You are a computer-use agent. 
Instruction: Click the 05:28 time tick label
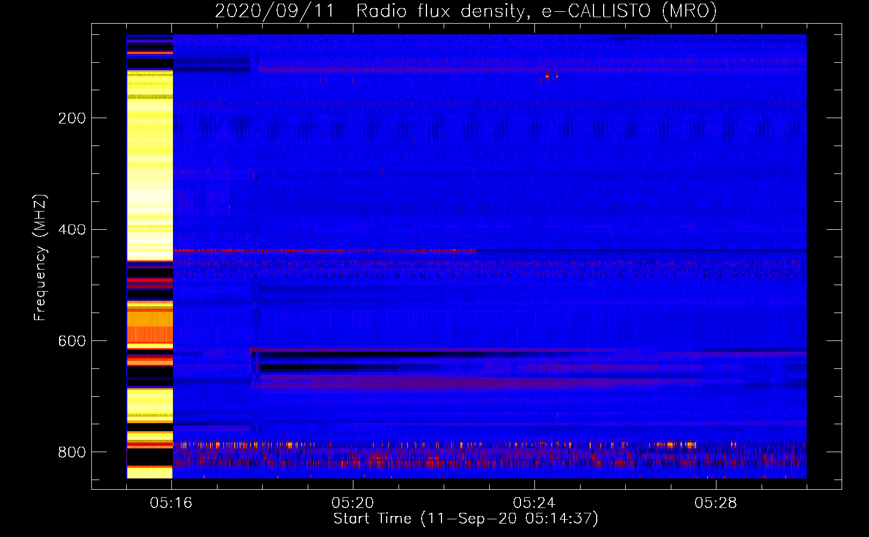point(715,503)
